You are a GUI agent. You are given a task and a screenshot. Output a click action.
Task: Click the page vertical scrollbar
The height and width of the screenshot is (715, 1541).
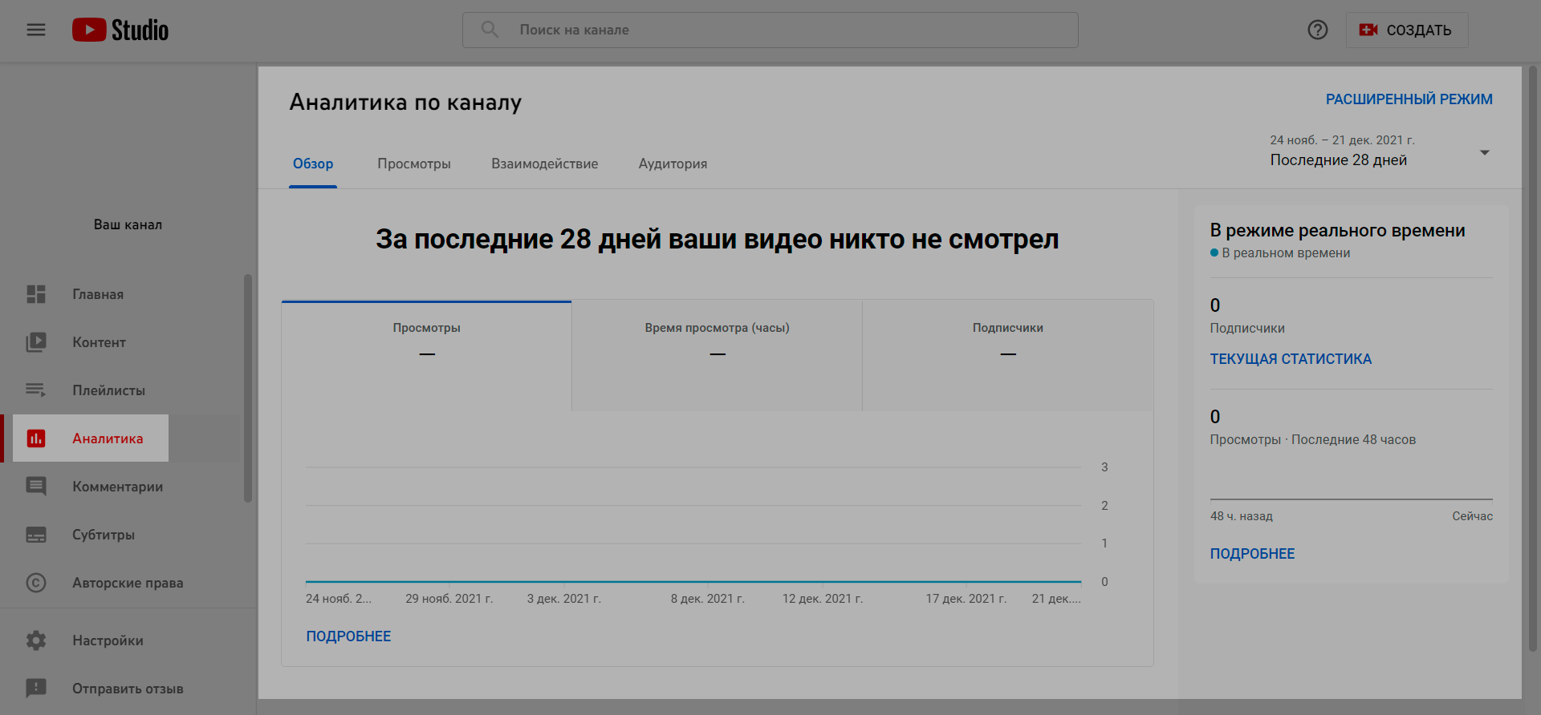click(x=1532, y=358)
